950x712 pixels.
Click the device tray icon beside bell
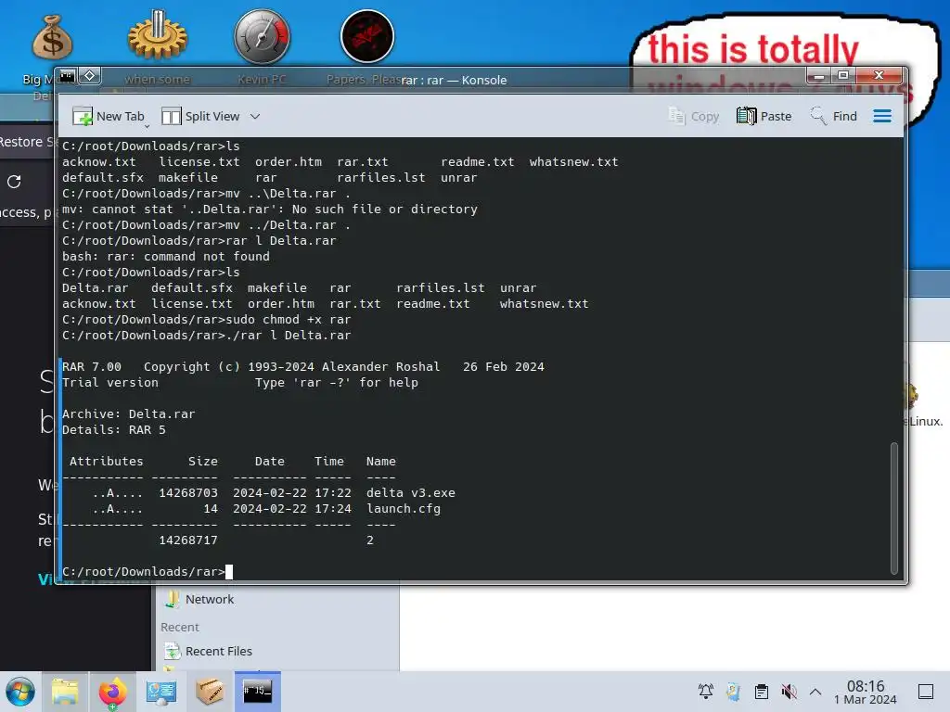click(x=734, y=692)
